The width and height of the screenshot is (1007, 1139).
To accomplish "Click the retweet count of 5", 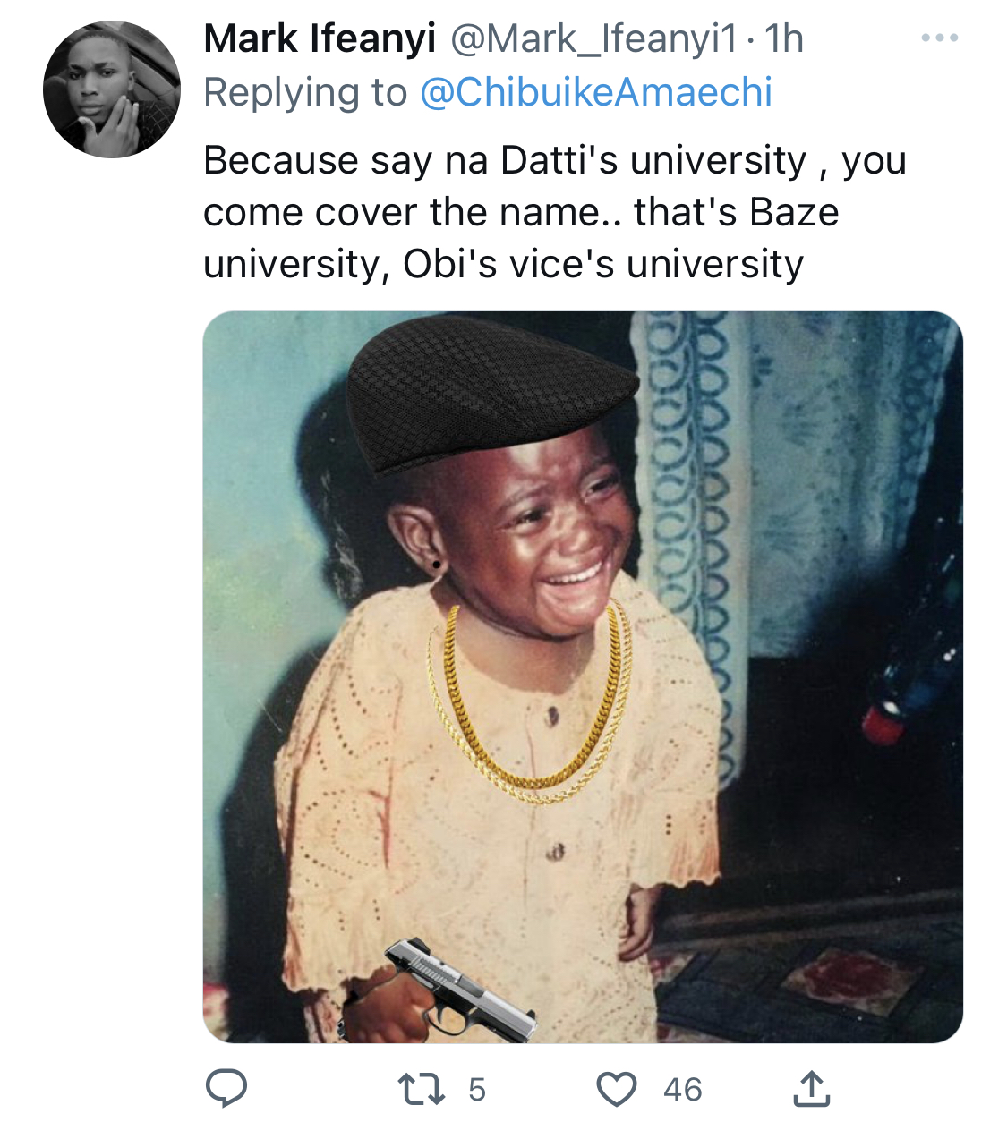I will (476, 1090).
